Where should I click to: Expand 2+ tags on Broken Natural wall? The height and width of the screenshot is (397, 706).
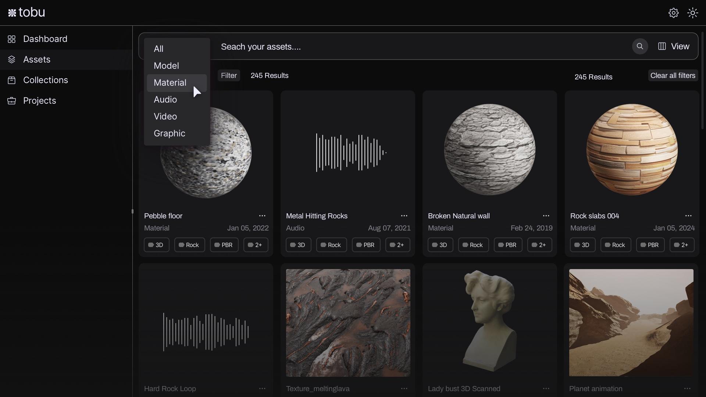tap(539, 245)
